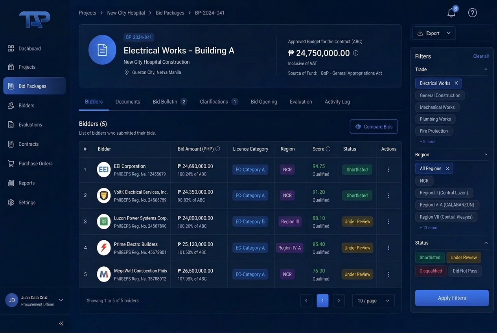Screen dimensions: 497x333
Task: Click the Clear all filters link
Action: pos(481,56)
